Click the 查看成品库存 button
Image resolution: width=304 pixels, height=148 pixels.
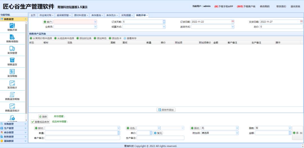coord(40,122)
